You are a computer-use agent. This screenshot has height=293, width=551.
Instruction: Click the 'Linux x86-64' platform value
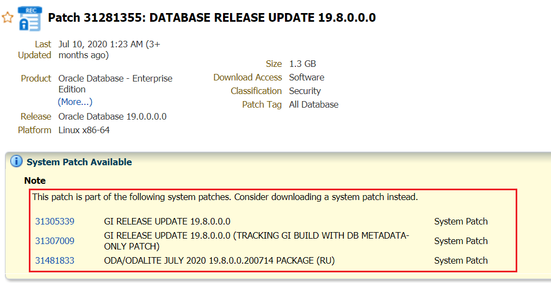click(x=84, y=130)
